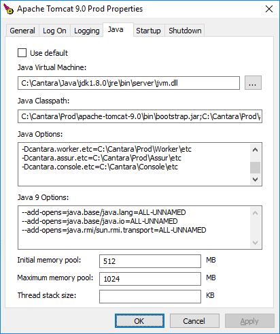Select the Startup tab
This screenshot has width=280, height=334.
click(148, 31)
